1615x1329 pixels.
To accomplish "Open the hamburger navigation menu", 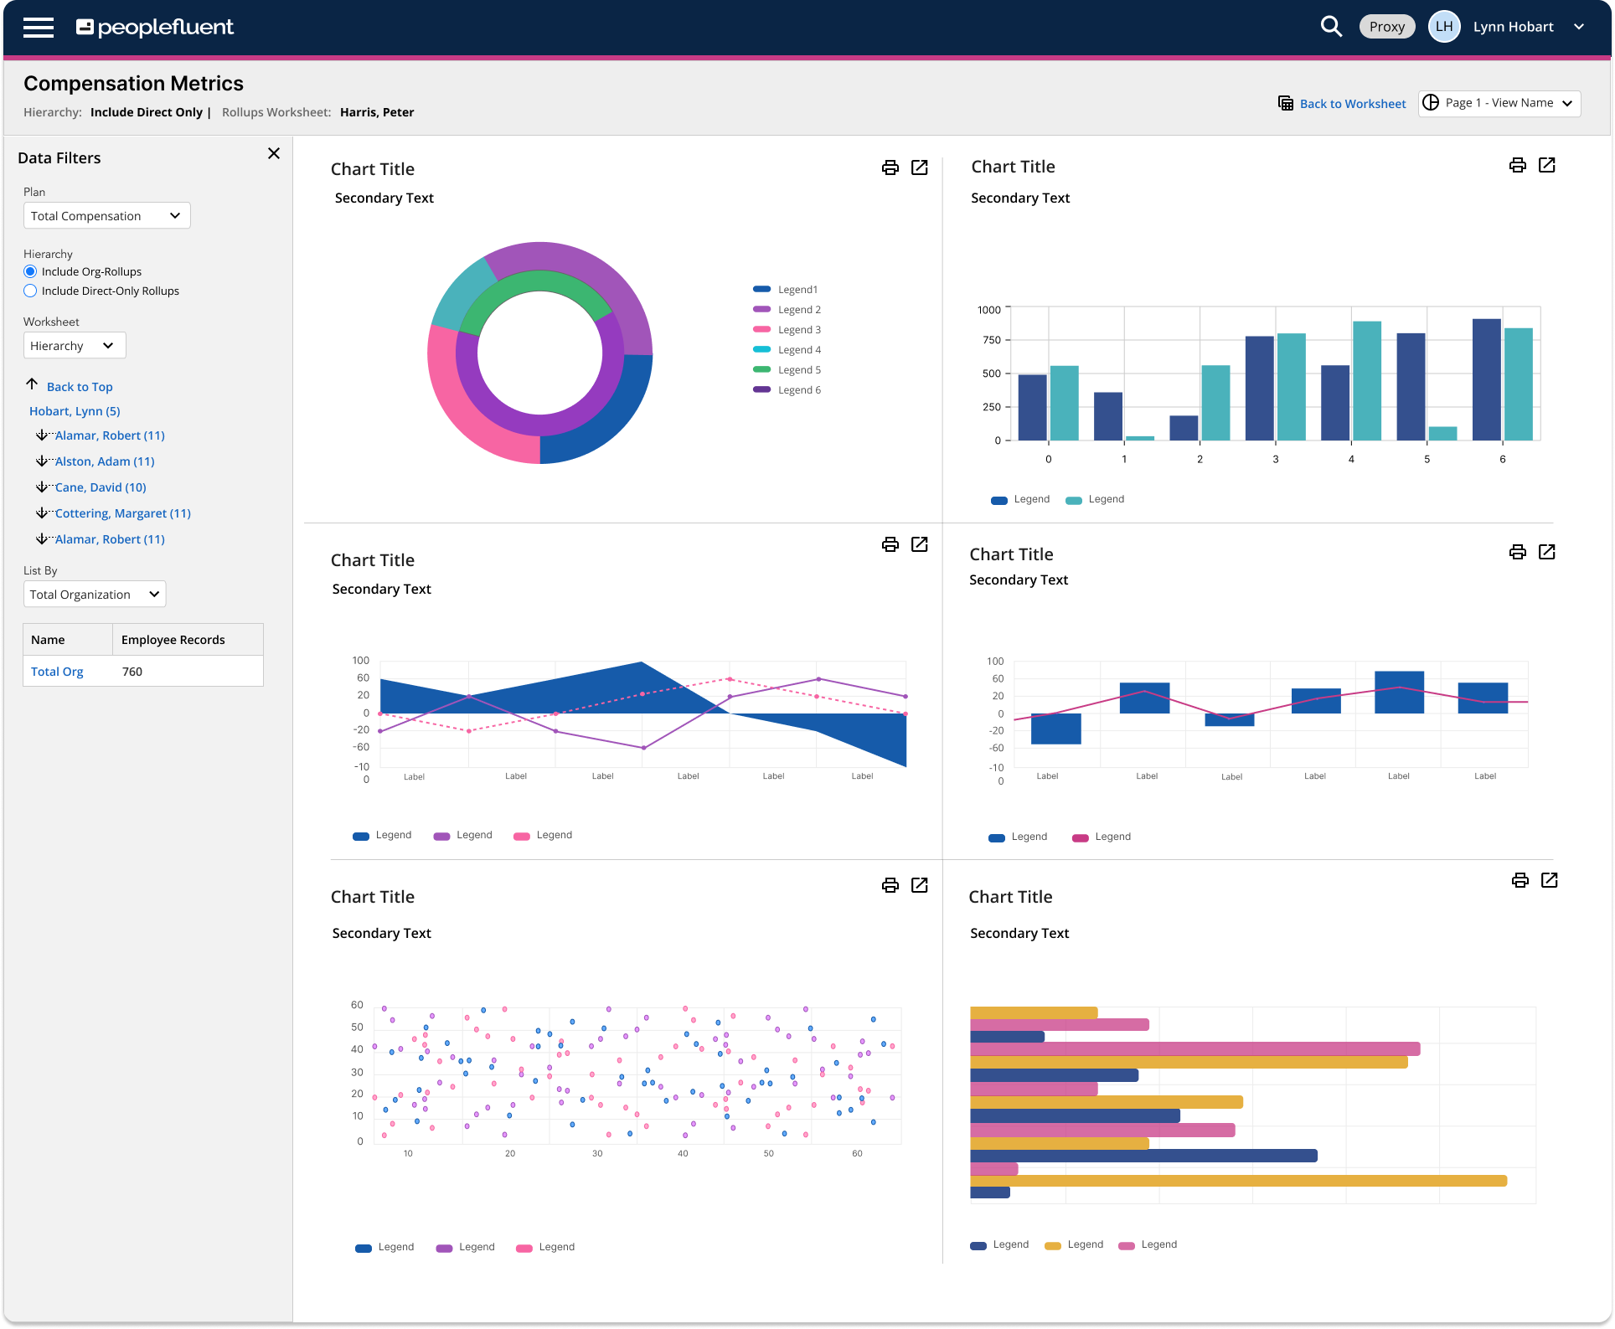I will (39, 28).
